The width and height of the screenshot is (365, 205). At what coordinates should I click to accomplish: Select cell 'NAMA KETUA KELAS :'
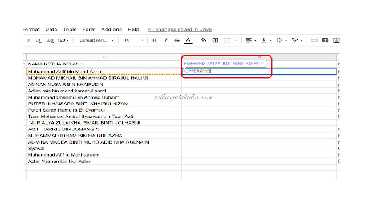coord(104,64)
